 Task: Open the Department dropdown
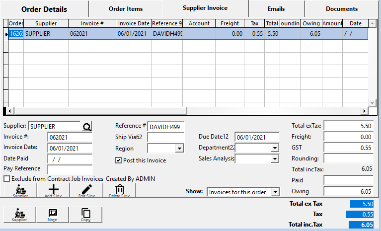coord(275,148)
